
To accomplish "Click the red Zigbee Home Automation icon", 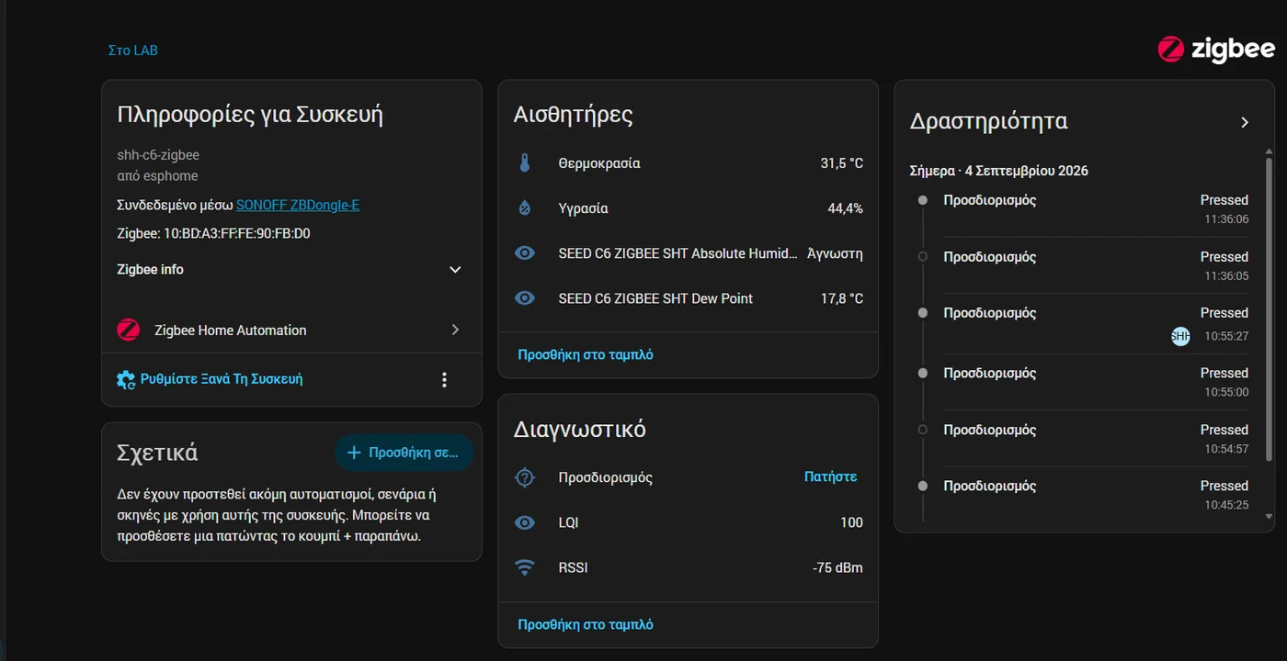I will tap(129, 330).
